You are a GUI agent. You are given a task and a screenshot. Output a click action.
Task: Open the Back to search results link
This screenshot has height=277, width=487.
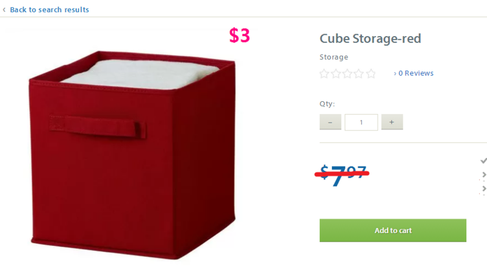49,10
